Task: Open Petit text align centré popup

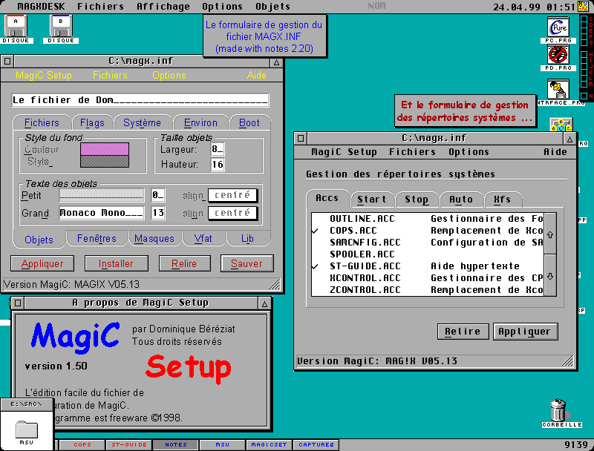Action: pos(232,195)
